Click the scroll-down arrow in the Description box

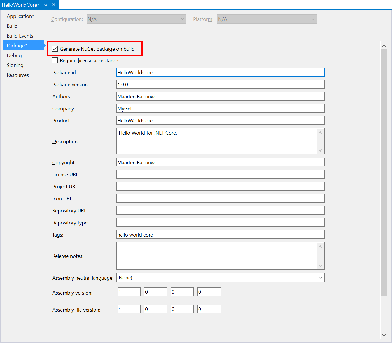tap(320, 150)
